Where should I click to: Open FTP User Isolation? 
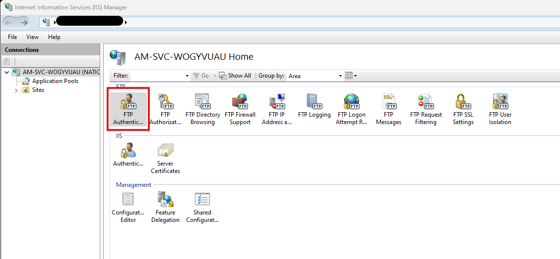click(500, 110)
